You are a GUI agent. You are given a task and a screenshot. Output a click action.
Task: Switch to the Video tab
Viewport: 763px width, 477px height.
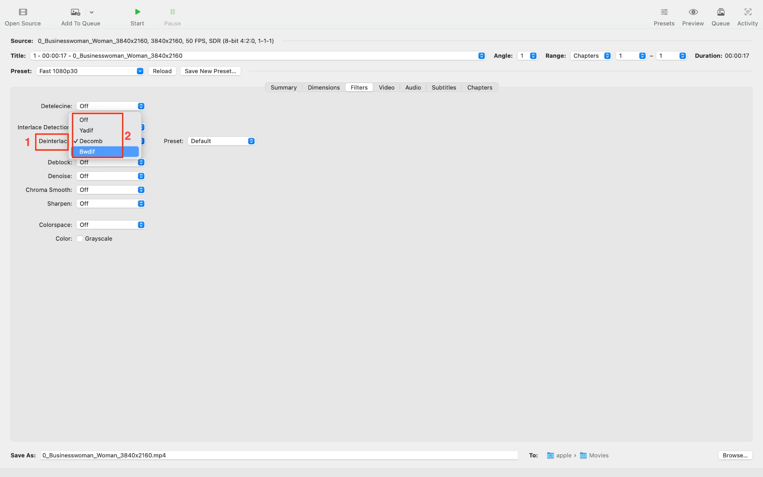[x=386, y=87]
